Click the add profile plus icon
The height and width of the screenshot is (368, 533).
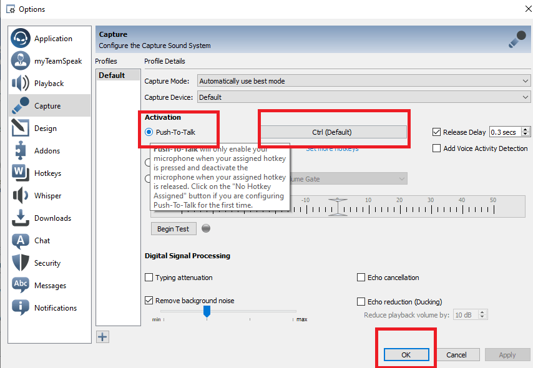point(102,337)
